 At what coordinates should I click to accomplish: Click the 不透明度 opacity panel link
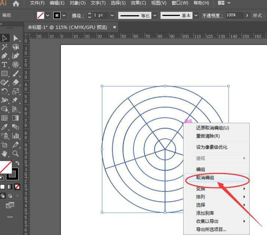212,16
